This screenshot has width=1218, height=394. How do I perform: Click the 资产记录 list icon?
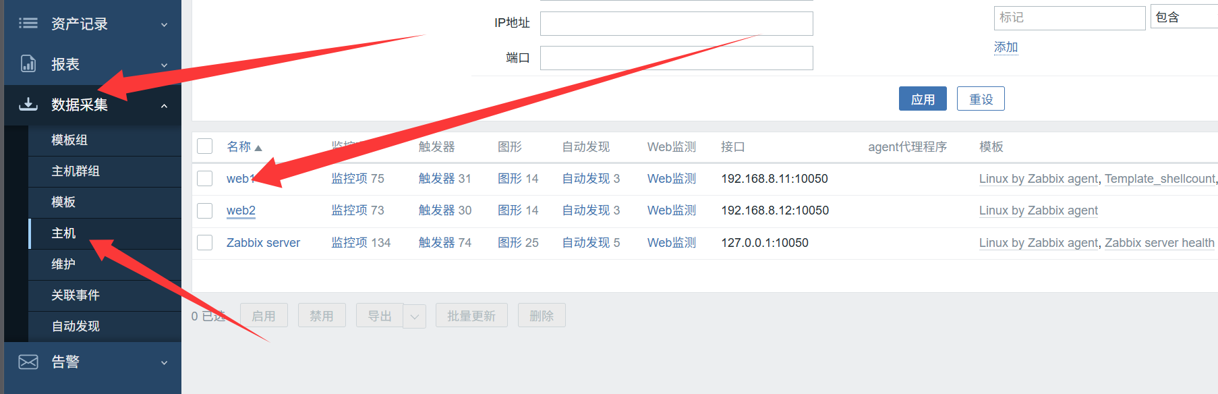click(x=28, y=24)
